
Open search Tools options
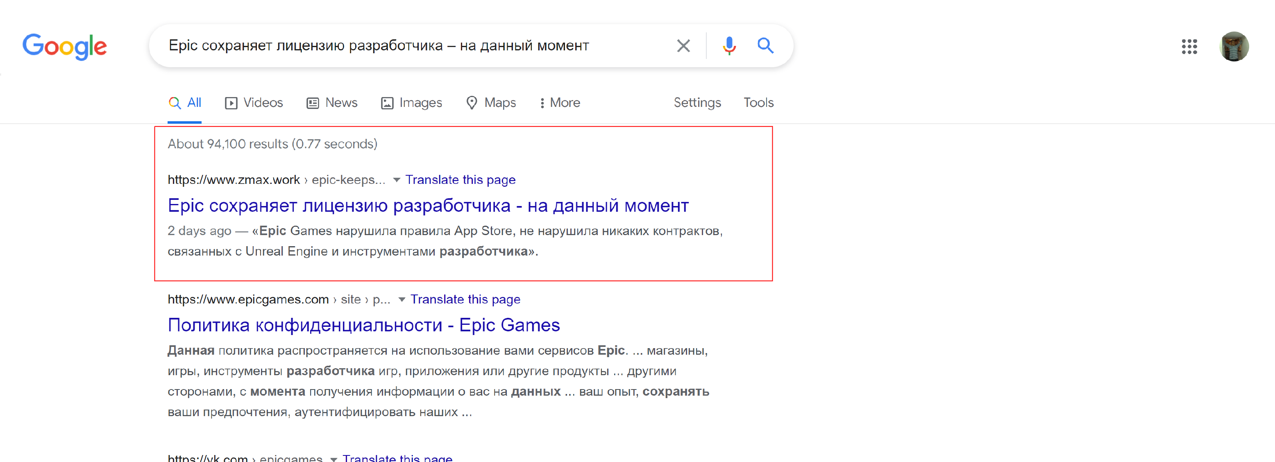(758, 103)
